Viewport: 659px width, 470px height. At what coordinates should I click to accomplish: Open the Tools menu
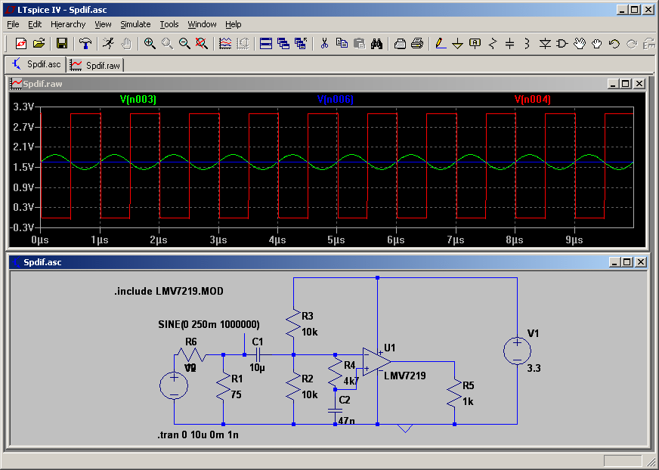[169, 24]
